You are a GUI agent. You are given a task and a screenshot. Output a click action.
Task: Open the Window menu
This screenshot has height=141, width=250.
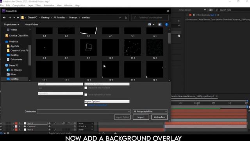click(68, 5)
